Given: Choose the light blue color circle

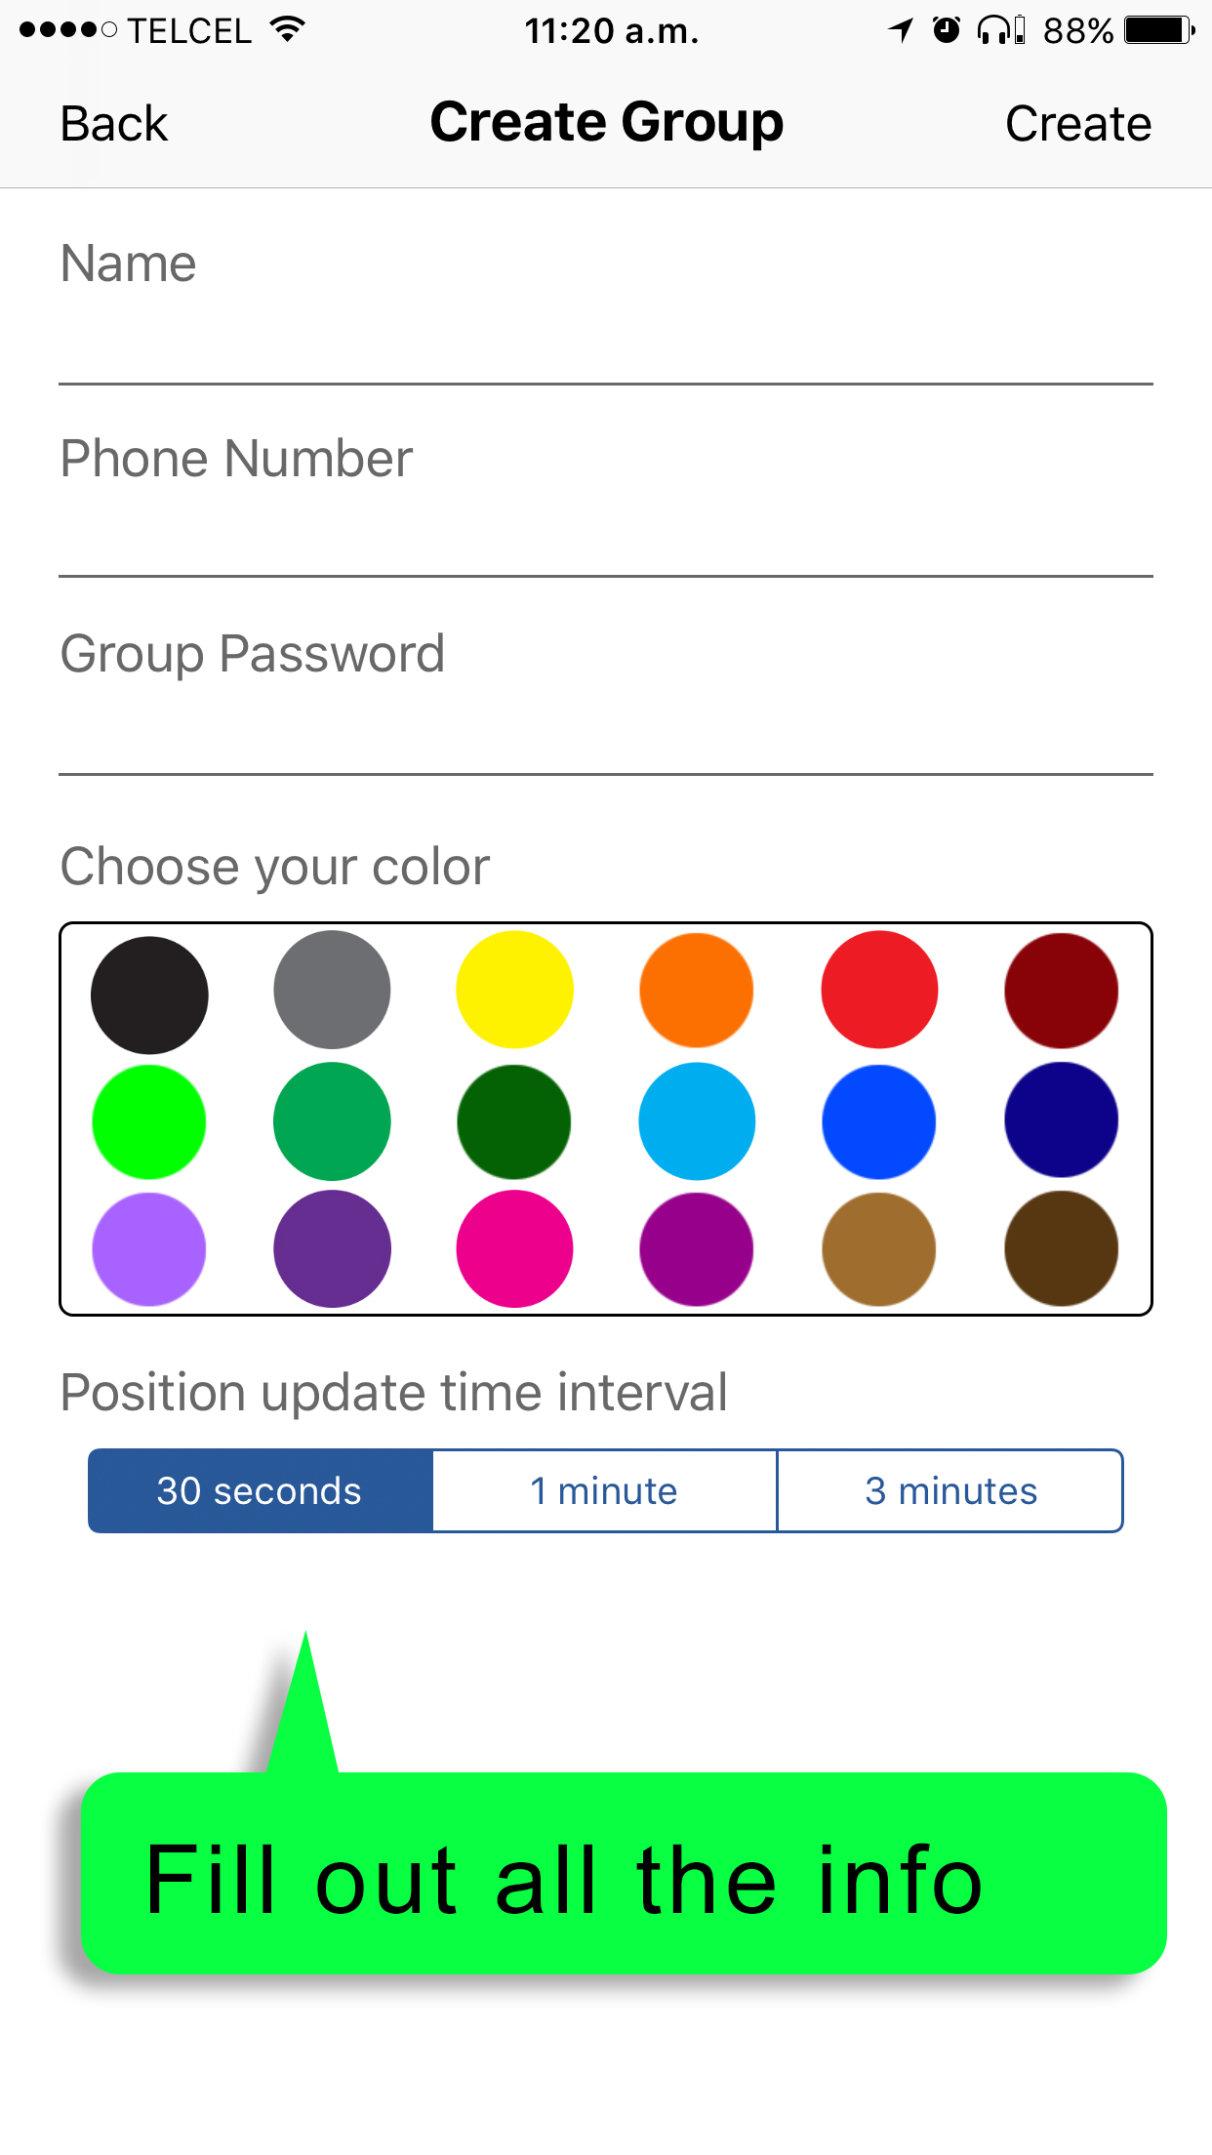Looking at the screenshot, I should coord(697,1121).
